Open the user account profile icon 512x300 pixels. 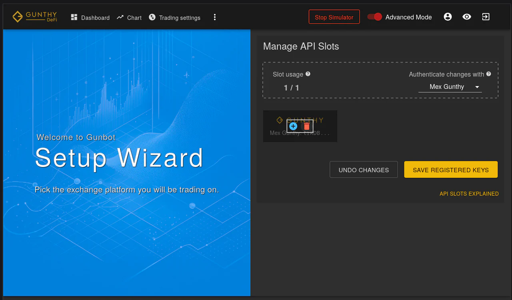[x=448, y=17]
